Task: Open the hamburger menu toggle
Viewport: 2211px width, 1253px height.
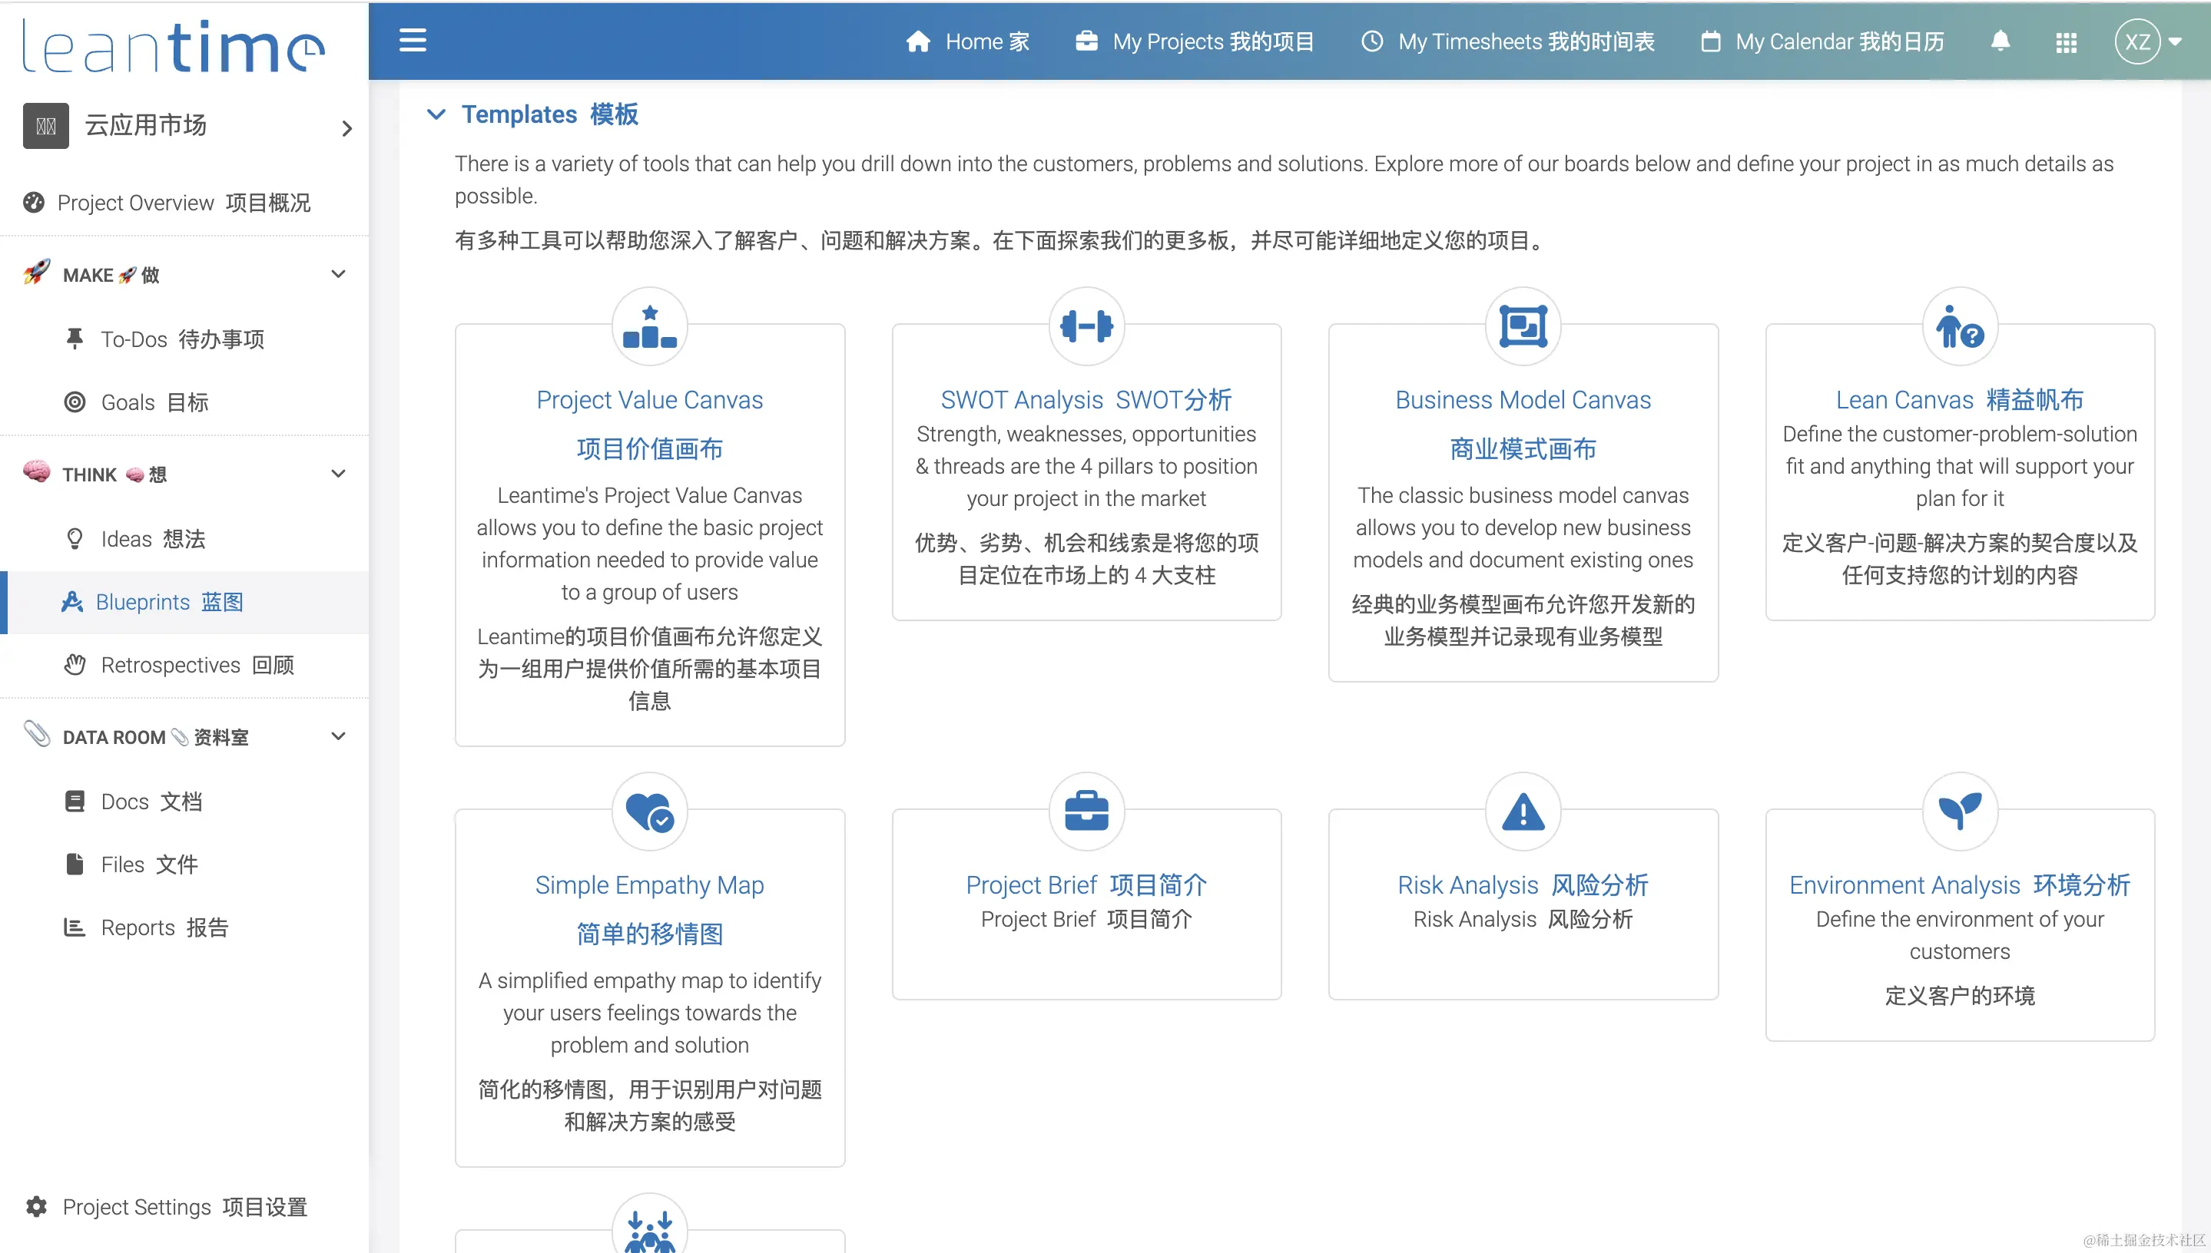Action: pyautogui.click(x=413, y=41)
